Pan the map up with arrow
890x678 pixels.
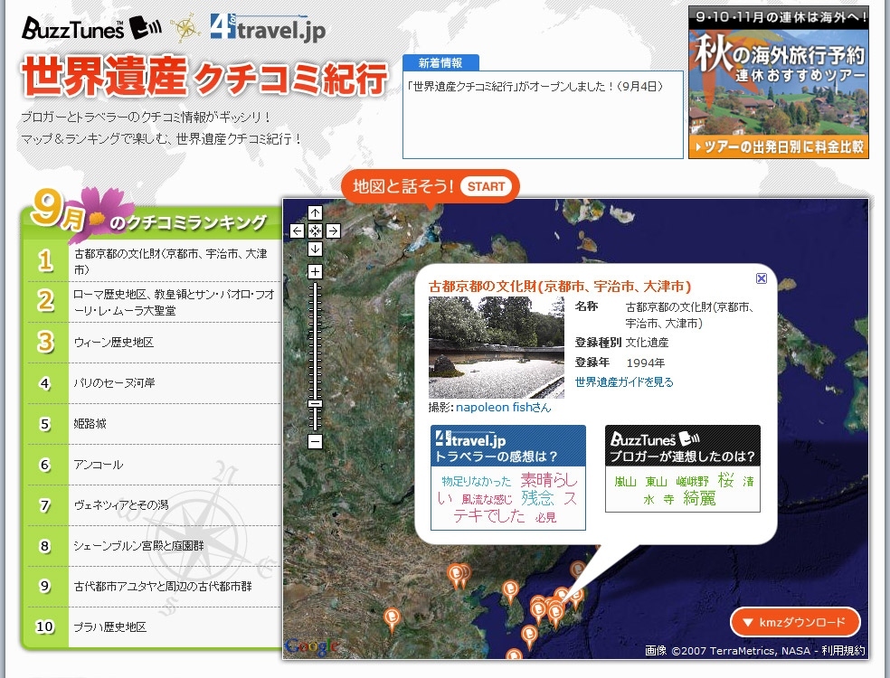point(315,212)
